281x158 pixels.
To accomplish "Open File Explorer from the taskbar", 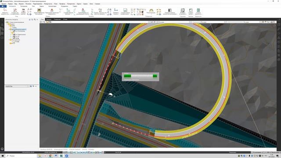I will tap(40, 156).
